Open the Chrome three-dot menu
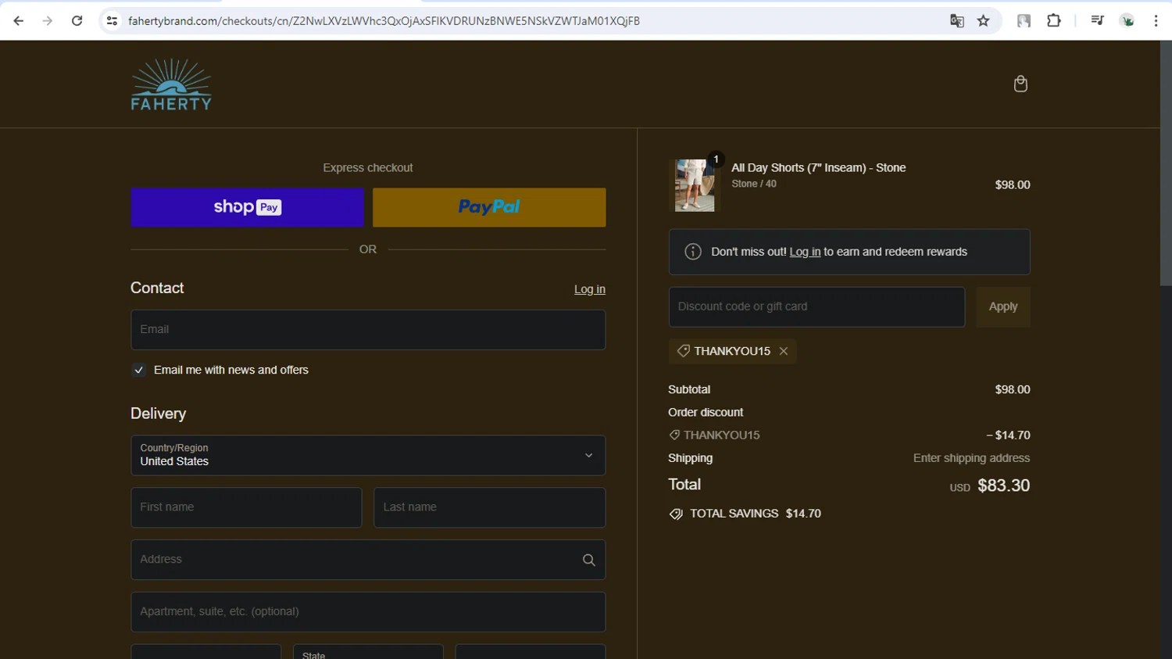 coord(1156,21)
